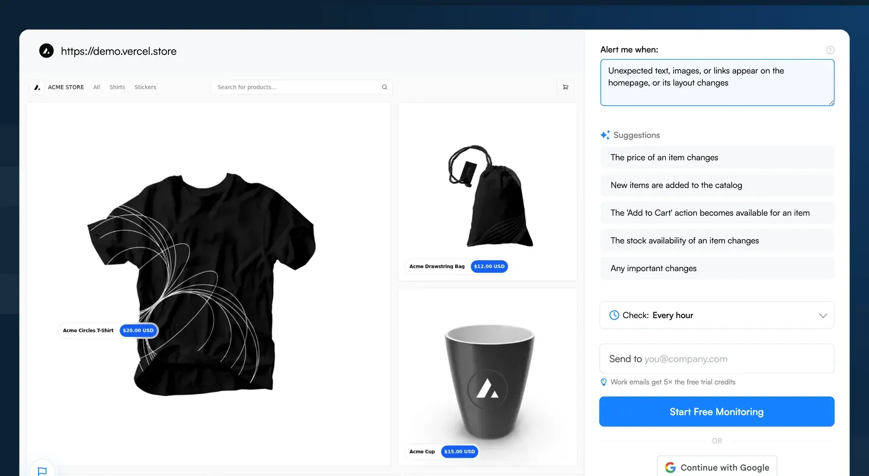Click the $12.00 USD price badge
This screenshot has height=476, width=869.
click(489, 266)
